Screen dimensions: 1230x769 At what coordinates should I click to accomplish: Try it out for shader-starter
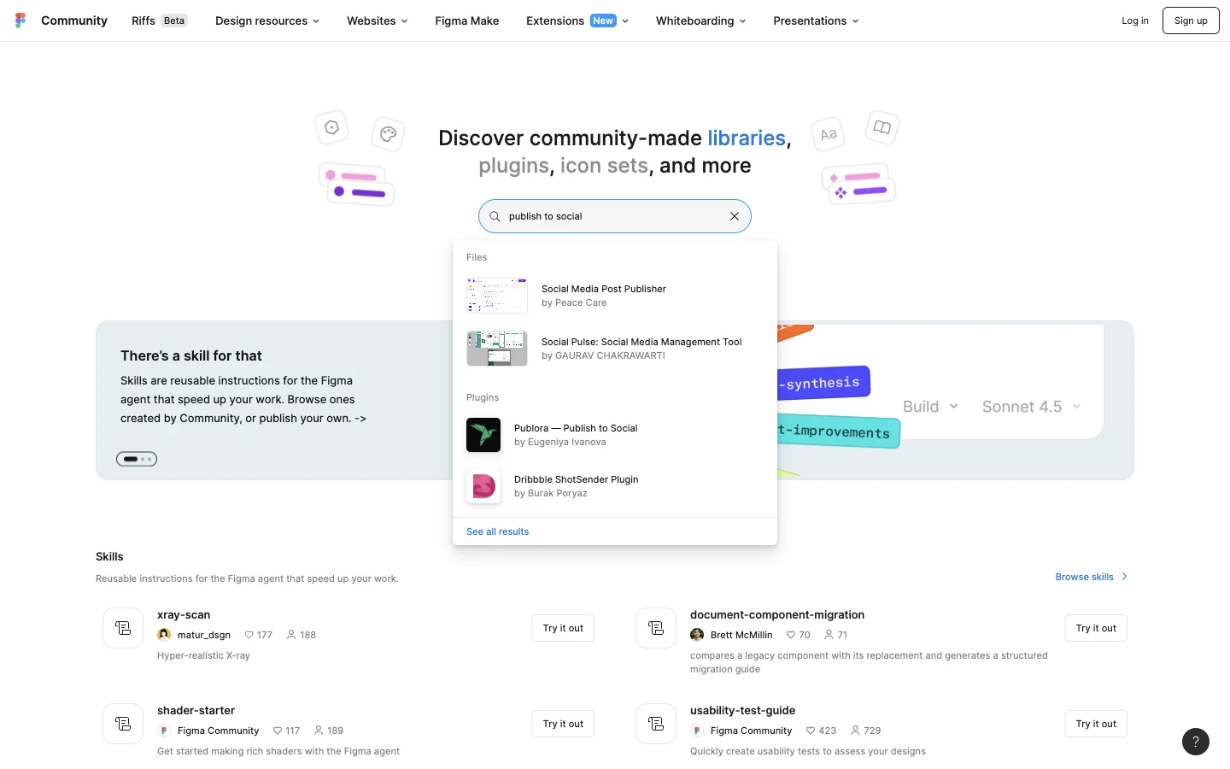point(563,724)
